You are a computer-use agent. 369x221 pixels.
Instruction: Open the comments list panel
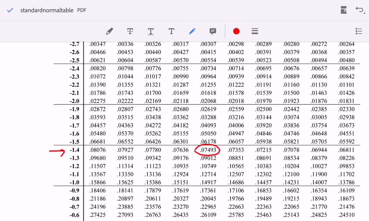tap(359, 31)
